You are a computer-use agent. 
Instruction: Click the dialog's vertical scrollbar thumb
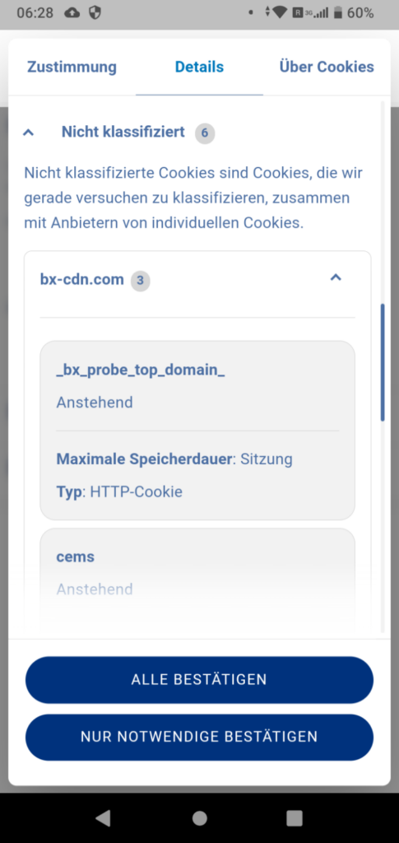(x=383, y=363)
